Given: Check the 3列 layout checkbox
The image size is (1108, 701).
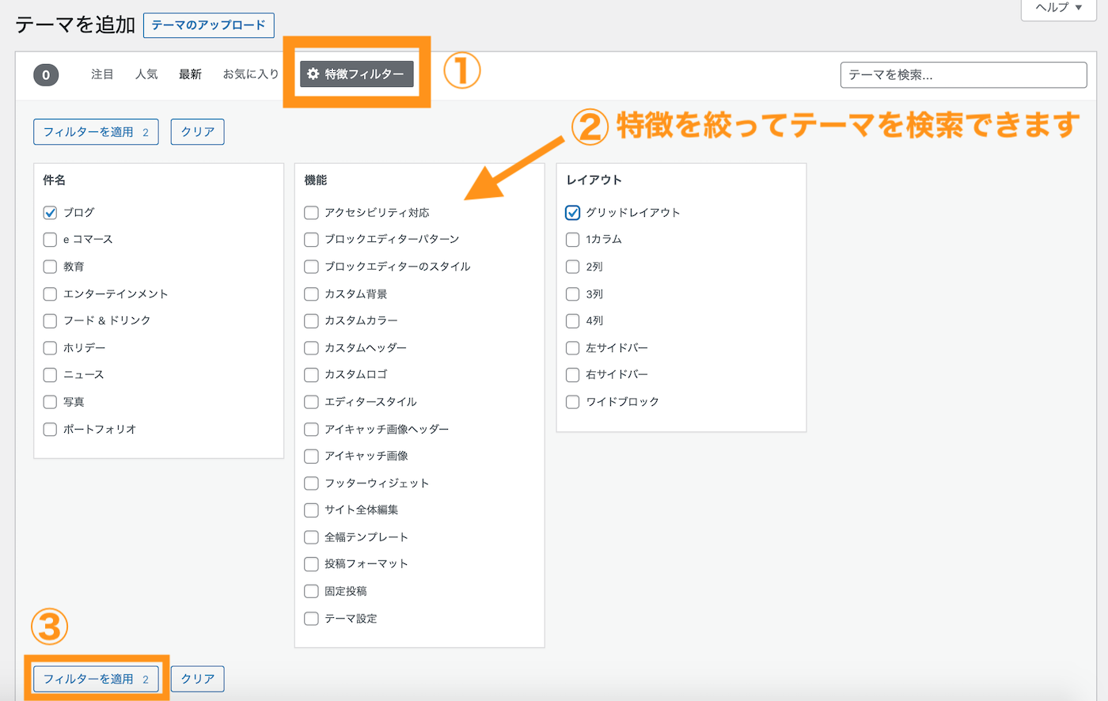Looking at the screenshot, I should point(573,294).
